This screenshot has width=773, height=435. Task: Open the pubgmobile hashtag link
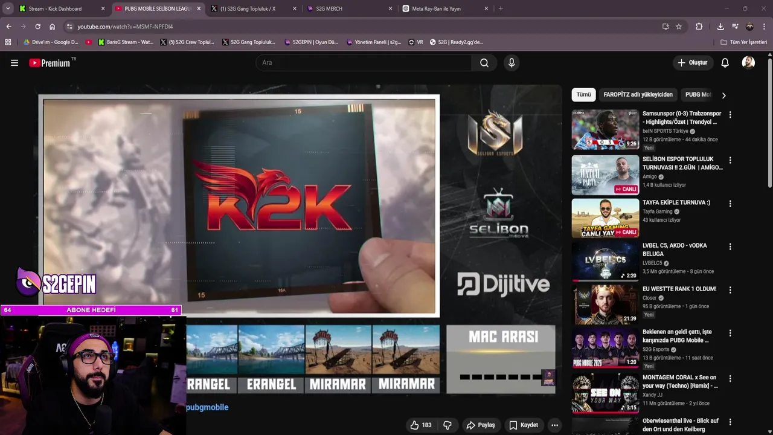pyautogui.click(x=207, y=407)
